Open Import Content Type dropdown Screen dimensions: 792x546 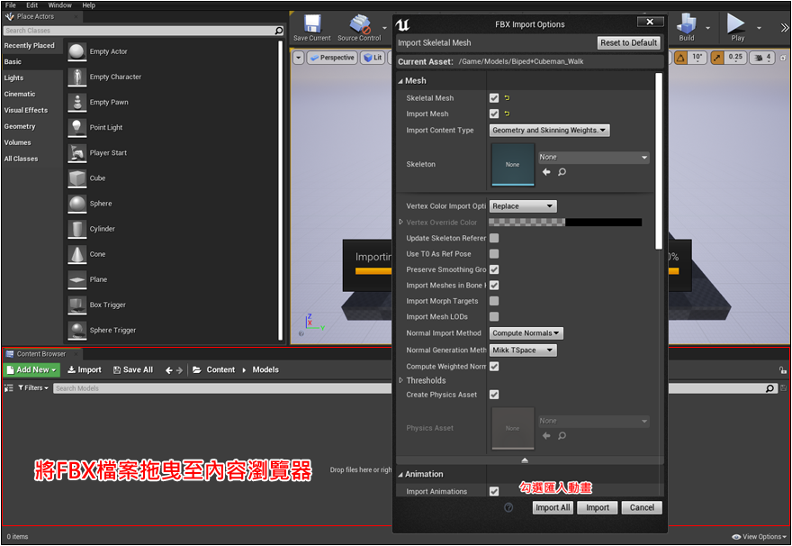point(550,131)
